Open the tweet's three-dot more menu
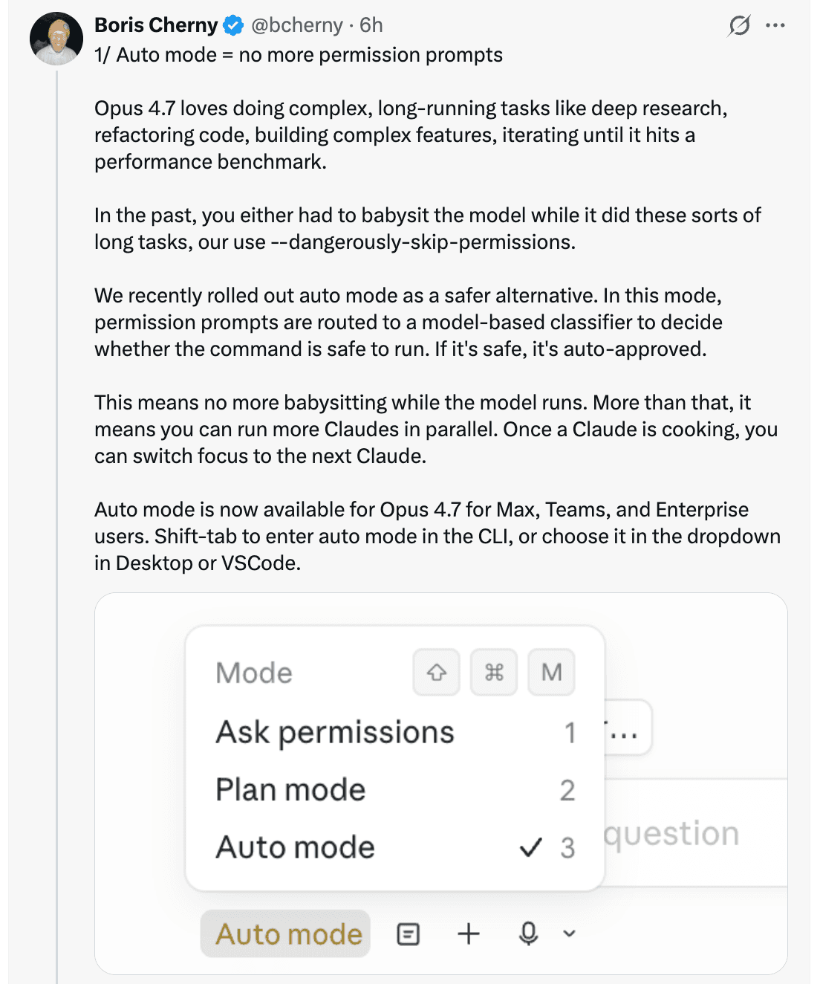 coord(775,25)
